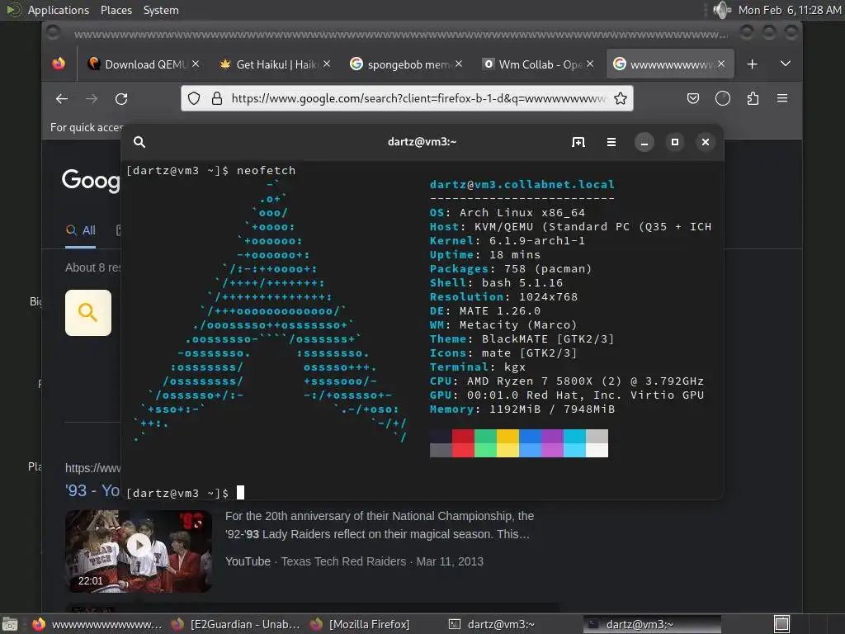Click the Firefox forward arrow

coord(92,99)
